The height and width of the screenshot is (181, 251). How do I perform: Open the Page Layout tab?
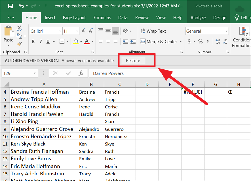click(x=74, y=18)
